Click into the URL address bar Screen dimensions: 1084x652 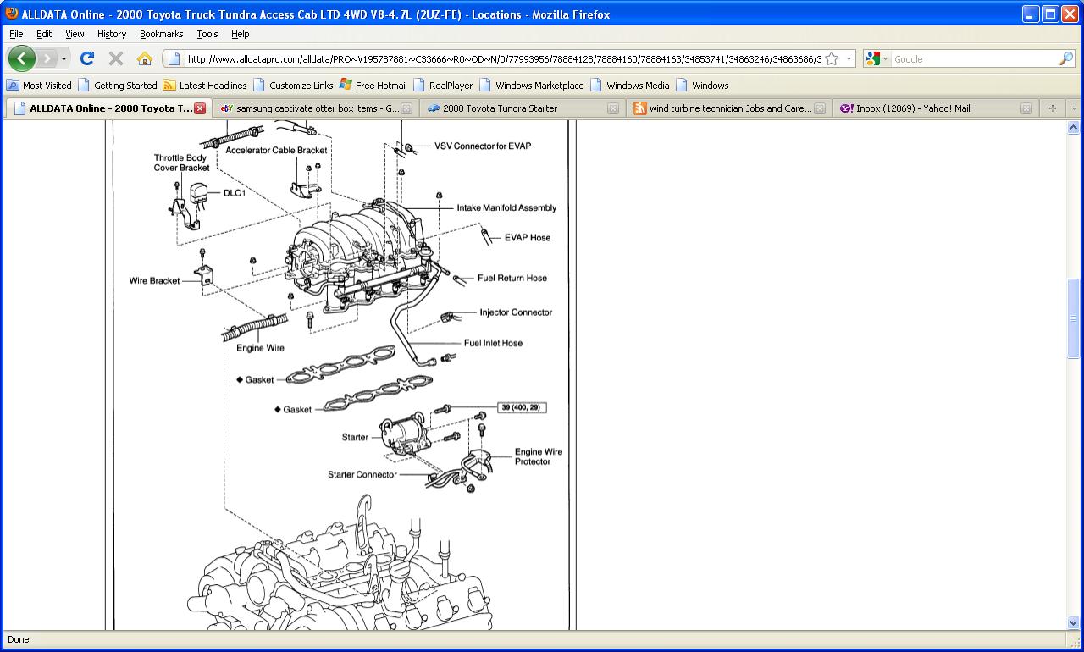point(500,59)
